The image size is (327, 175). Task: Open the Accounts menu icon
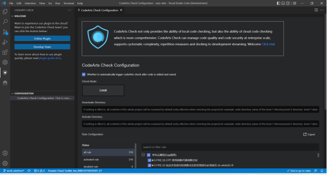[5, 153]
